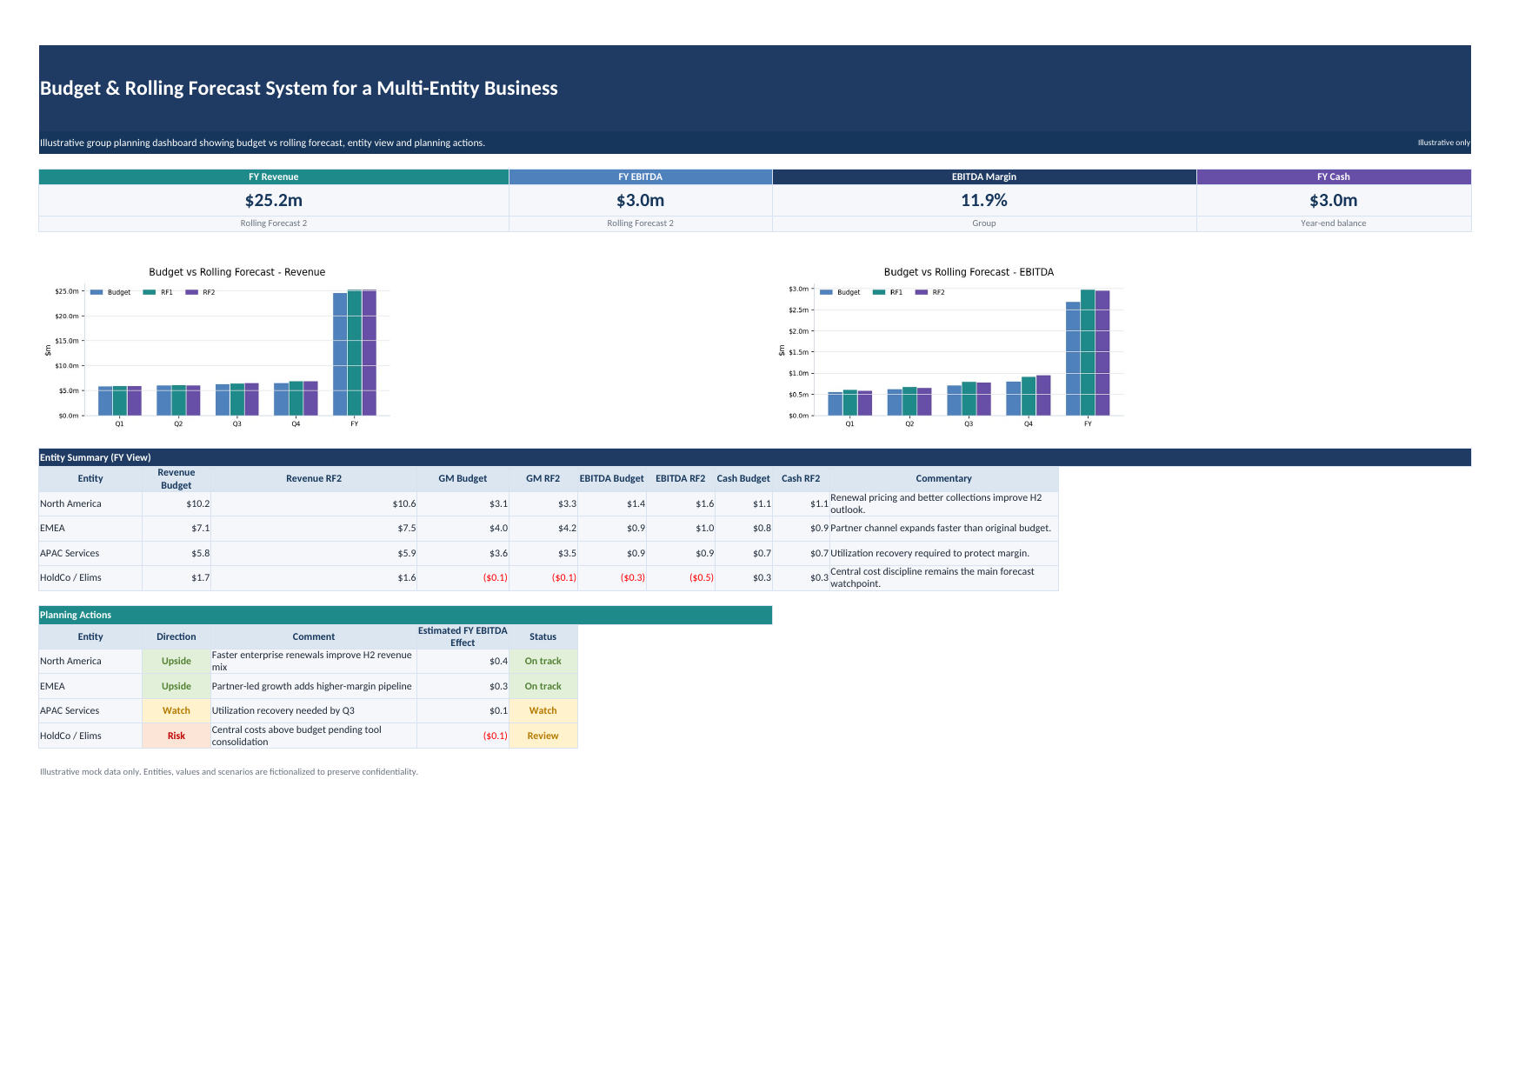Select HoldCo / Elims cell in Entity Summary
This screenshot has height=1079, width=1525.
(x=90, y=578)
